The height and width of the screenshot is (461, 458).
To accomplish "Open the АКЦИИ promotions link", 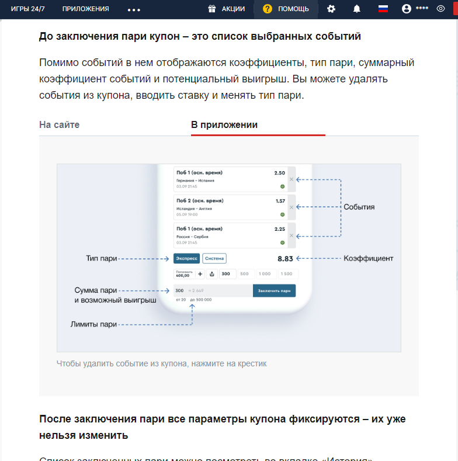I will coord(233,9).
